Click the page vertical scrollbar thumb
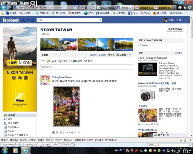The image size is (193, 154). (191, 29)
